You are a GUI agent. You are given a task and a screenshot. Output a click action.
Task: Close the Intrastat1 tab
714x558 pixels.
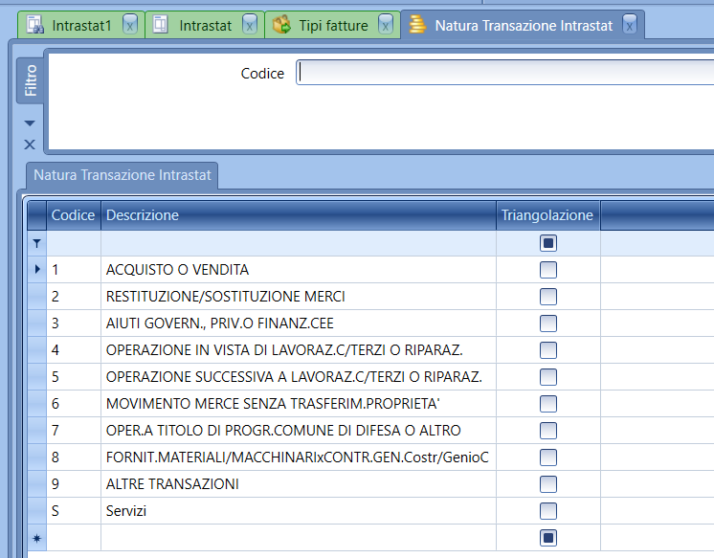(x=130, y=26)
